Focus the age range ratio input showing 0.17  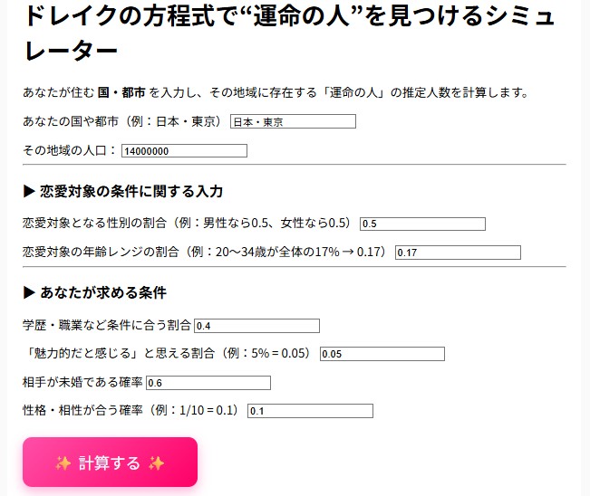tap(458, 253)
